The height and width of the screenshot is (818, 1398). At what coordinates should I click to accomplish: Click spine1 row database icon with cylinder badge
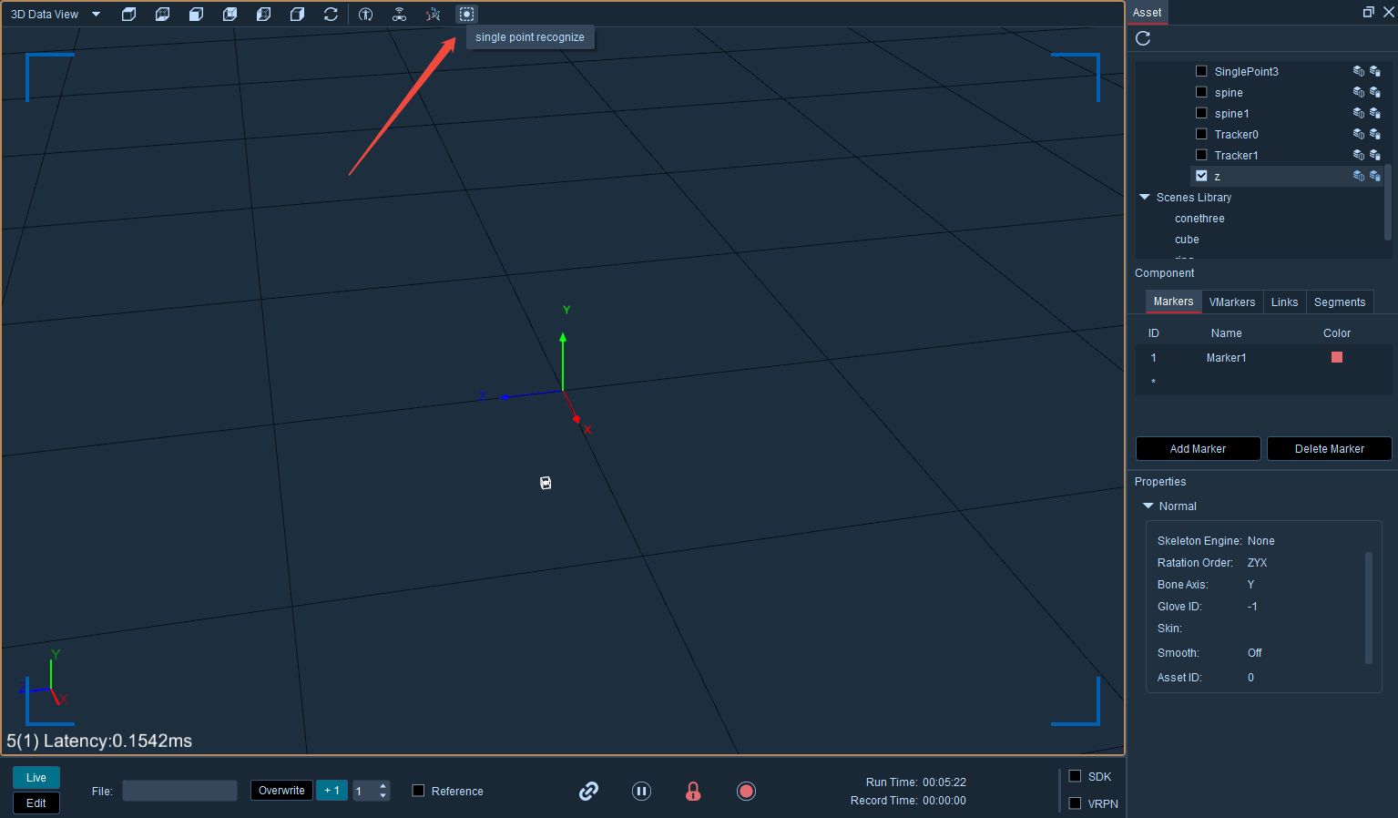coord(1375,113)
